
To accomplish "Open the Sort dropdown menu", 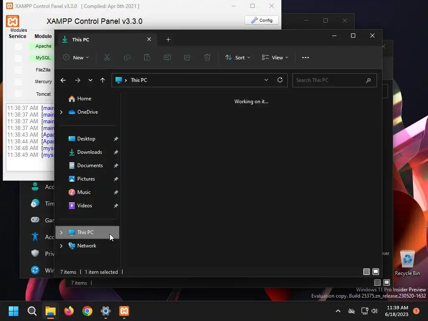I will 238,57.
